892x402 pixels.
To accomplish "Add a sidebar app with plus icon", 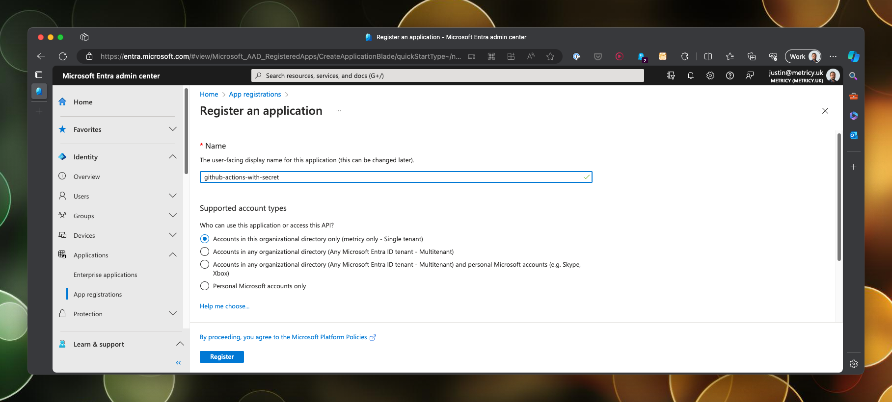I will point(854,167).
